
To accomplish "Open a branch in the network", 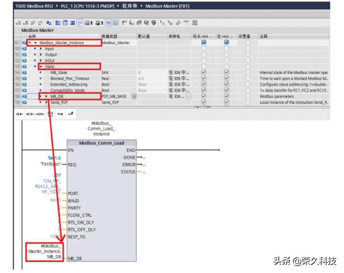I will 60,113.
